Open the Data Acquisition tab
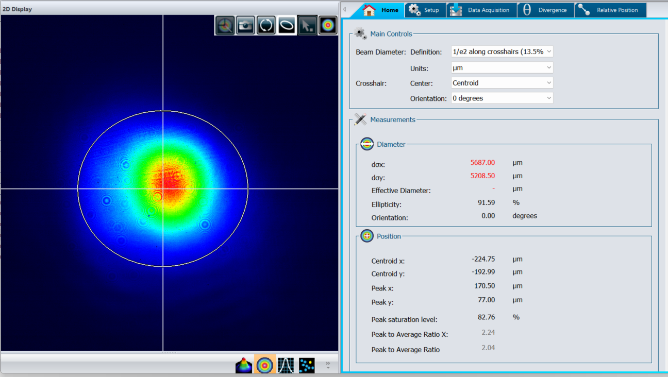The width and height of the screenshot is (668, 377). 481,10
